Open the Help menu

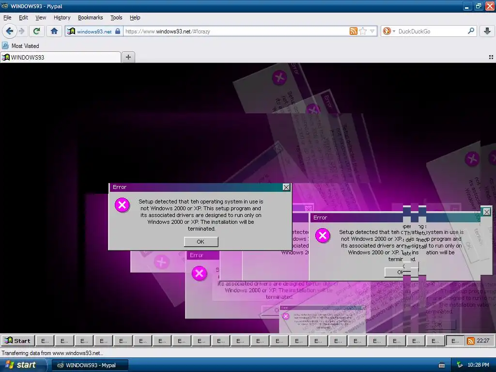pos(135,17)
